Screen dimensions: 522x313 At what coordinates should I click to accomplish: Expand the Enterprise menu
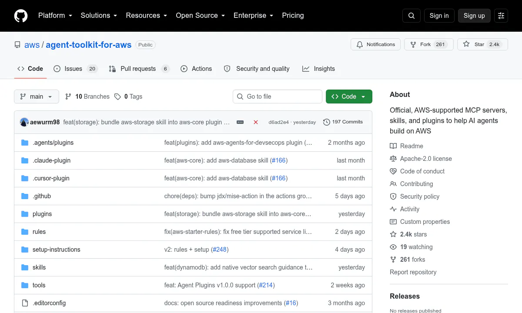[x=254, y=15]
